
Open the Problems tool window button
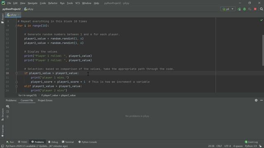[x=38, y=142]
